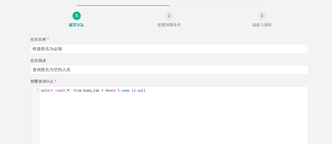This screenshot has height=144, width=332.
Task: Click the 预警查询SQL field label
Action: [42, 81]
